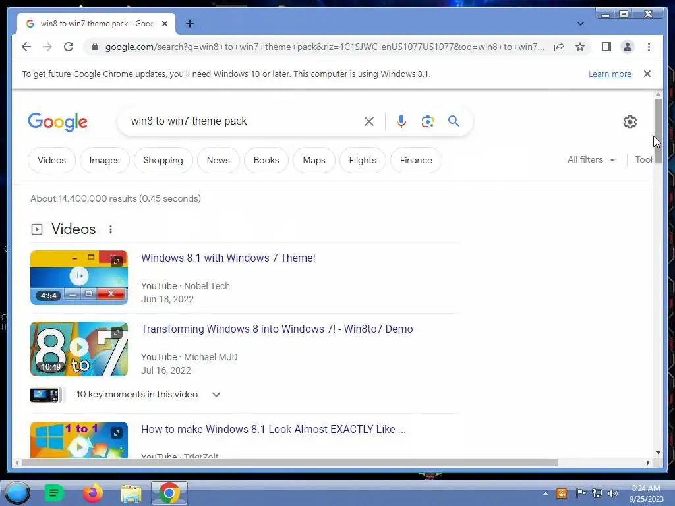Clear the search query text
The image size is (675, 506).
point(369,121)
